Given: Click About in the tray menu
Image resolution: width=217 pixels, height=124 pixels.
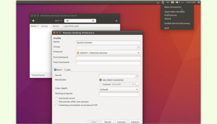Looking at the screenshot, I should (x=168, y=19).
